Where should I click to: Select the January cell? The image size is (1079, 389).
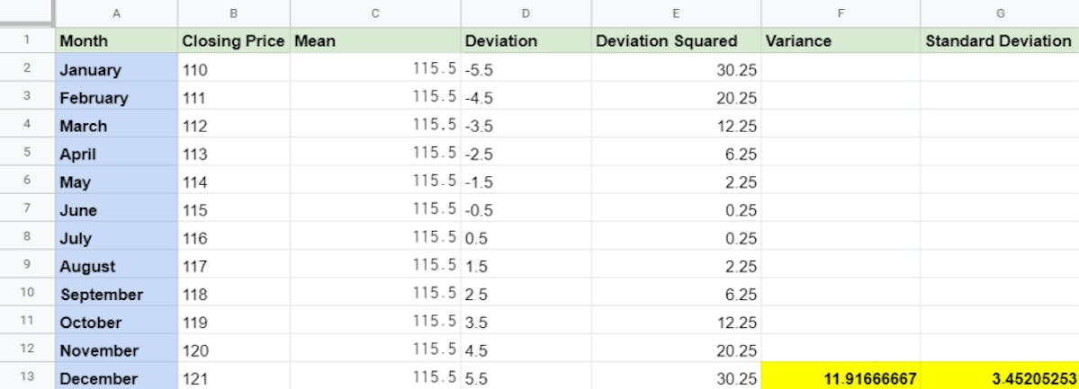(x=116, y=69)
